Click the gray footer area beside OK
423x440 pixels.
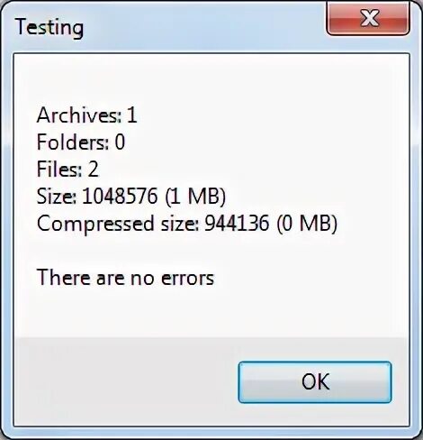tap(126, 381)
